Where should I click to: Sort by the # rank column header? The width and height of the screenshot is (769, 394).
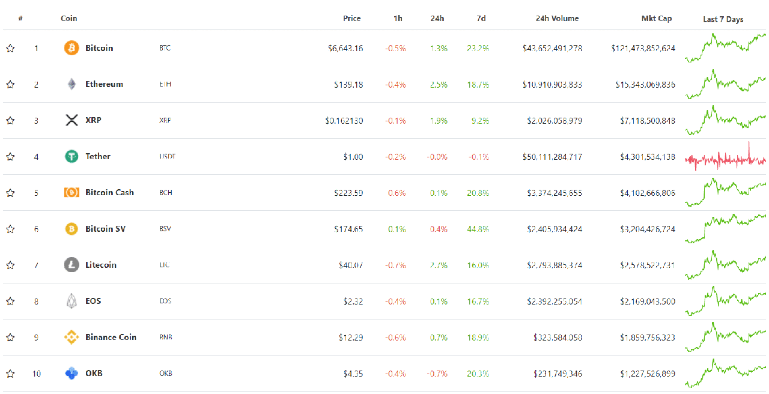coord(20,18)
